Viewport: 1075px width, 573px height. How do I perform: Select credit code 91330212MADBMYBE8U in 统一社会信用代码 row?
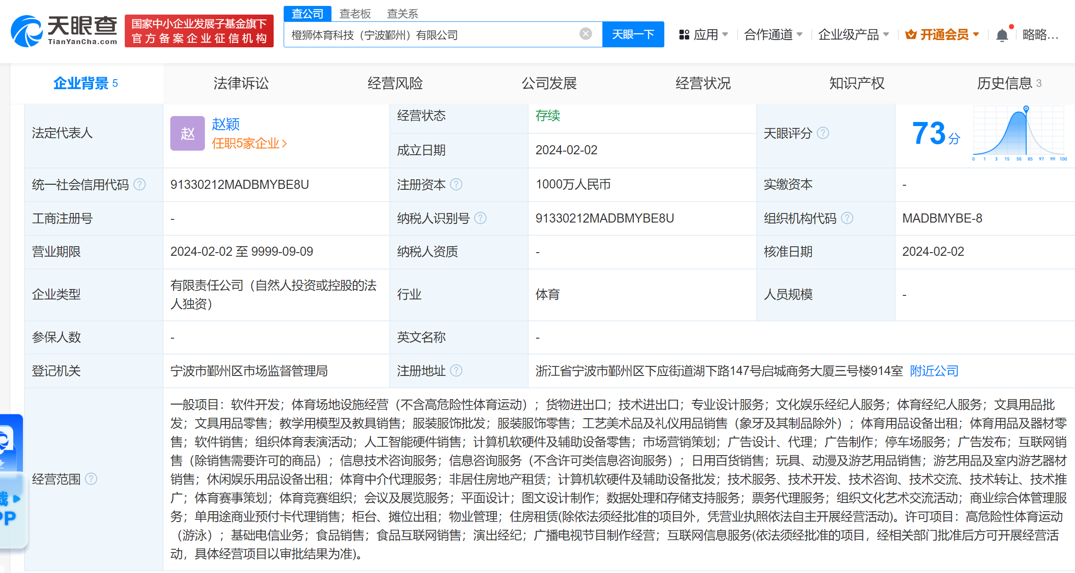[x=239, y=184]
